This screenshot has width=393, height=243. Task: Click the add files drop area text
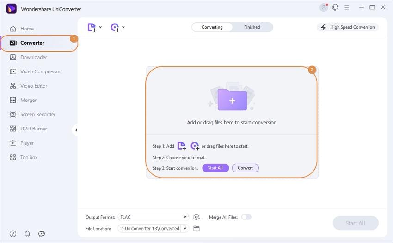[x=232, y=123]
